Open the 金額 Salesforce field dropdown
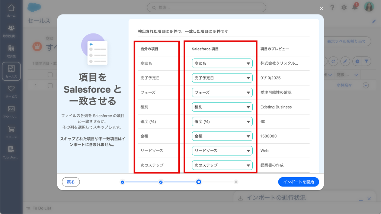This screenshot has height=214, width=381. (x=222, y=136)
